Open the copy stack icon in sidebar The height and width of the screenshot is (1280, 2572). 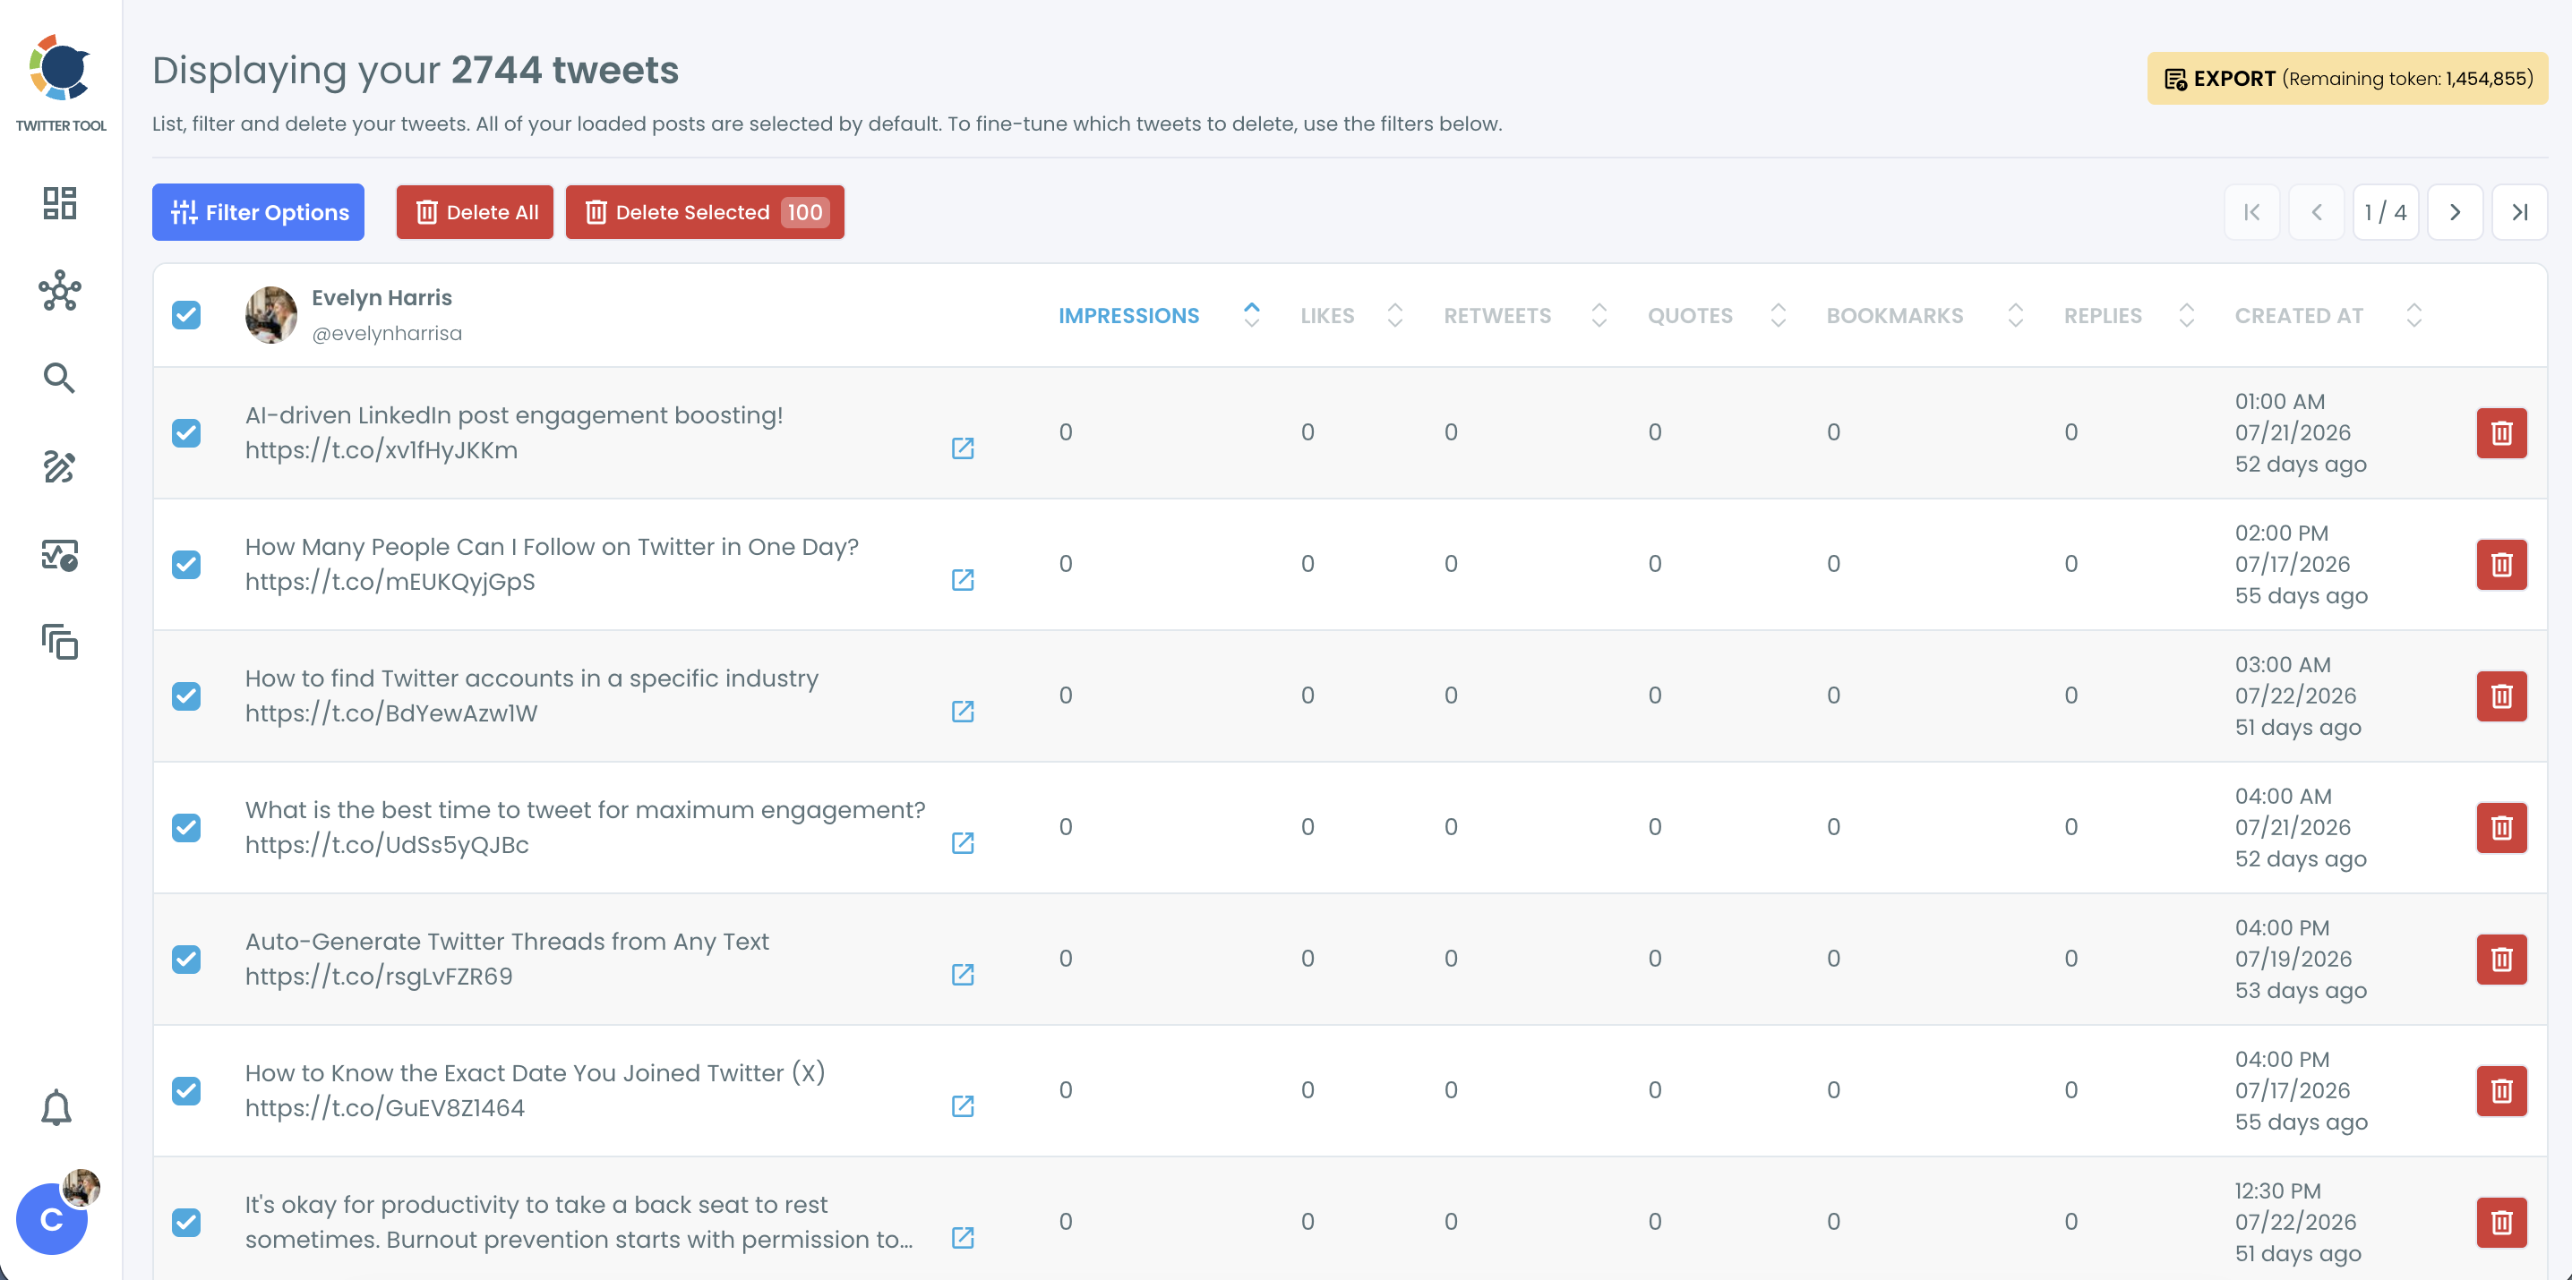coord(60,642)
